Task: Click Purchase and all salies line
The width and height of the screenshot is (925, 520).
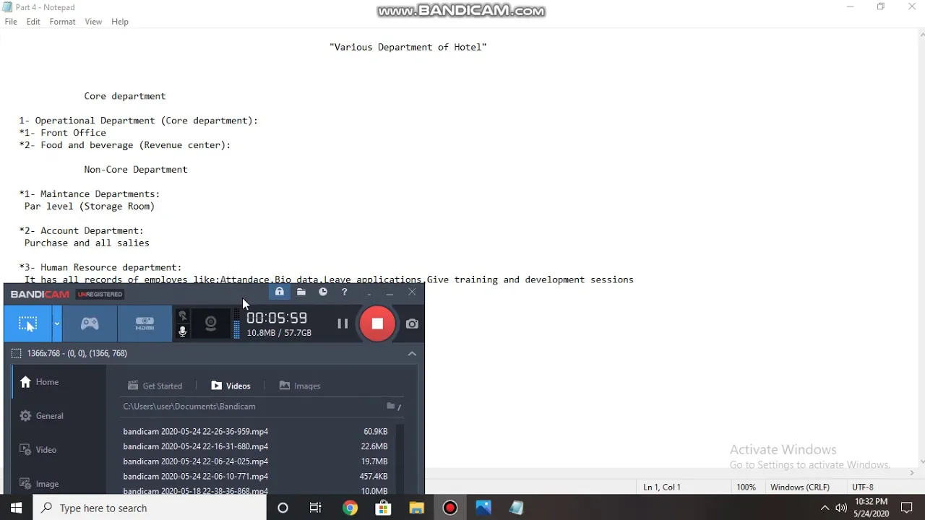Action: click(87, 243)
